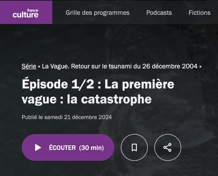Click the word 'culture' in the logo

point(26,15)
